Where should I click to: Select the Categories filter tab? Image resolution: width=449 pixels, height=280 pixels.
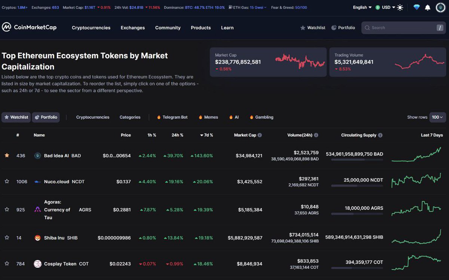pos(130,117)
